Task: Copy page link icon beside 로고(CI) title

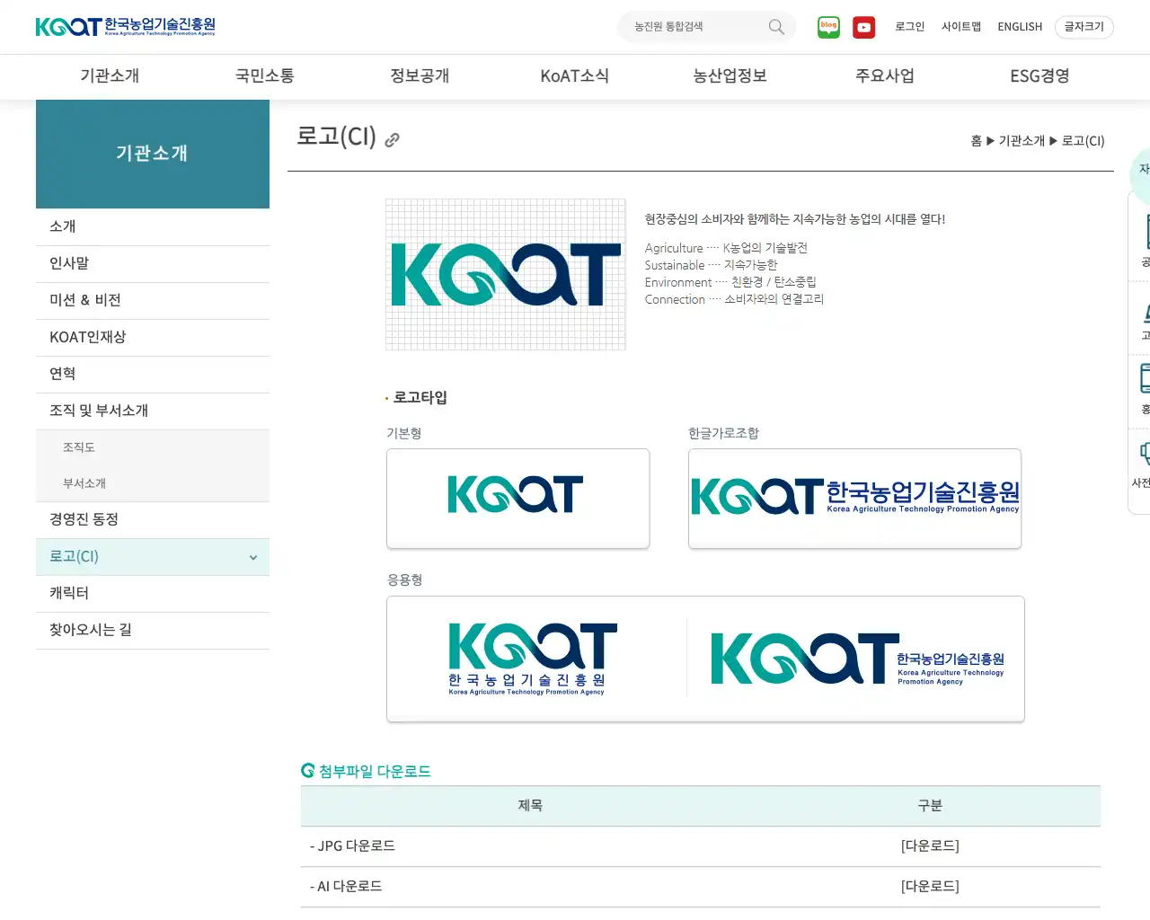Action: click(x=392, y=139)
